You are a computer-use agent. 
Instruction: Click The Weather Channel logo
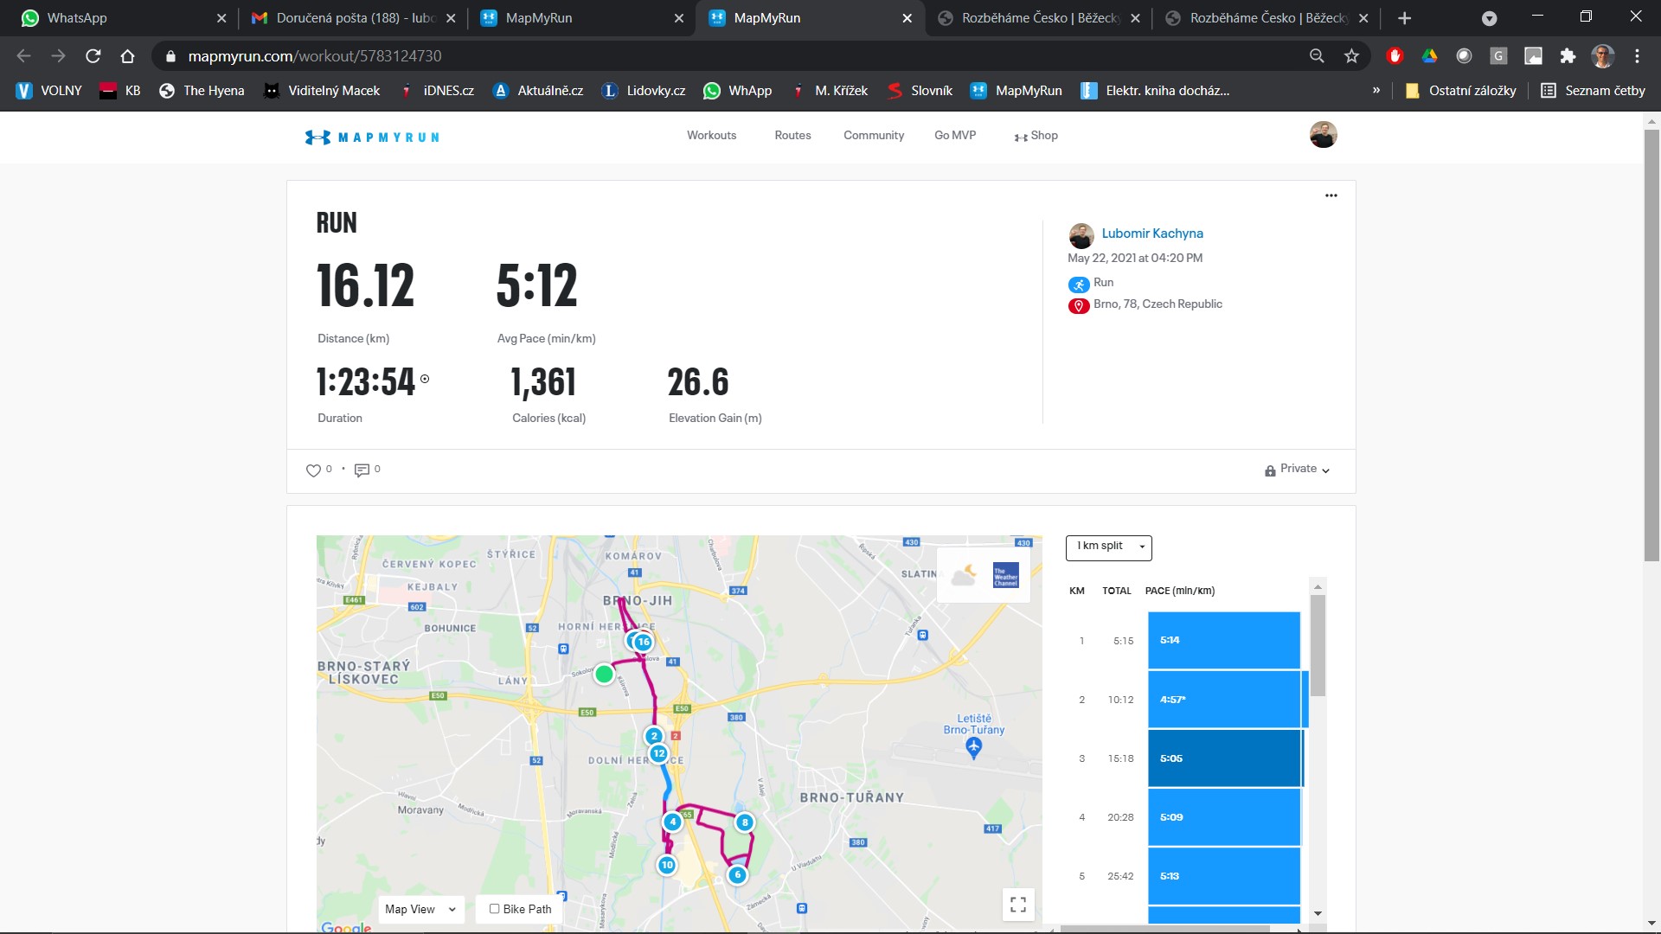tap(1005, 576)
